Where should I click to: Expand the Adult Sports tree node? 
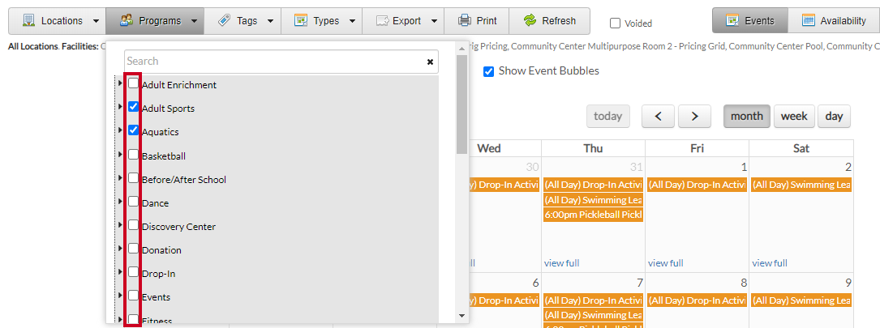point(119,107)
